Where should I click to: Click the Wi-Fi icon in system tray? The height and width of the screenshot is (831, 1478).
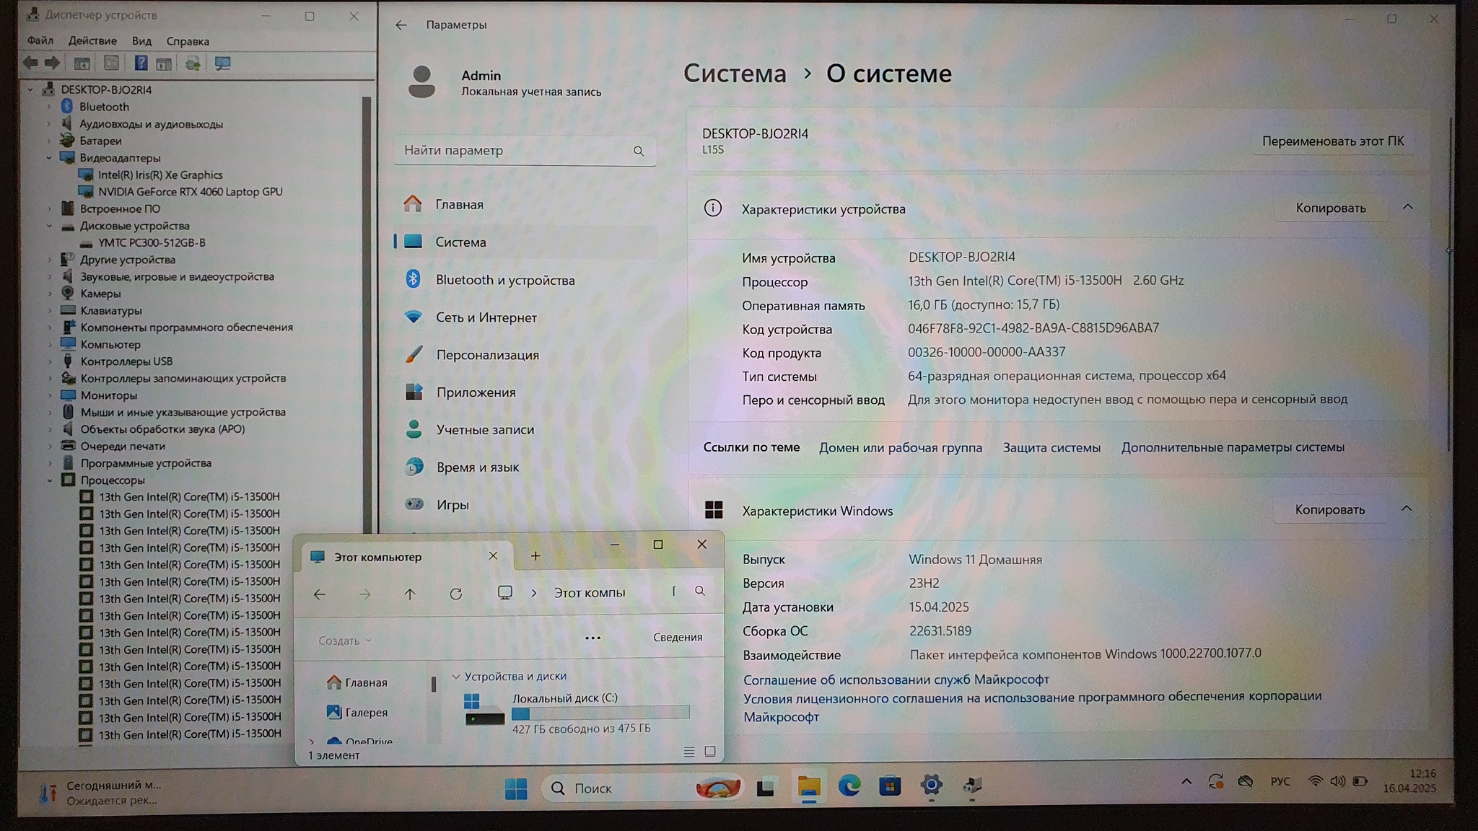(x=1315, y=781)
